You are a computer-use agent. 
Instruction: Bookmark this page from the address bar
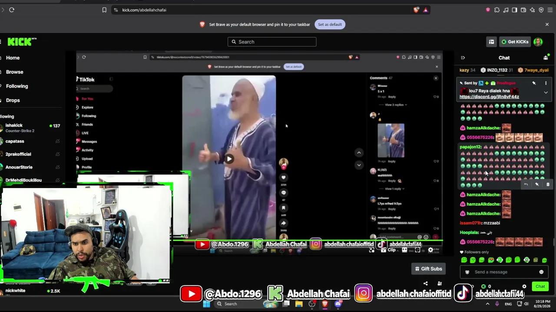104,10
